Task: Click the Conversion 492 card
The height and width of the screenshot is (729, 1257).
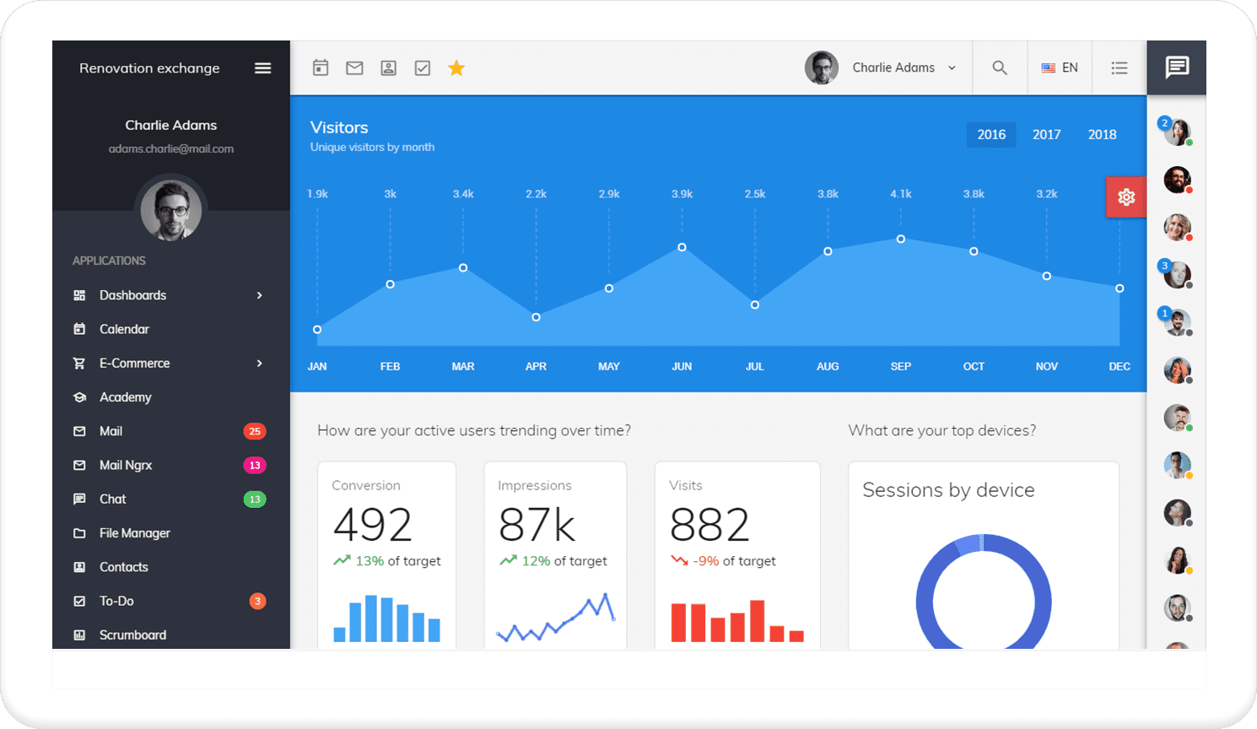Action: click(x=387, y=555)
